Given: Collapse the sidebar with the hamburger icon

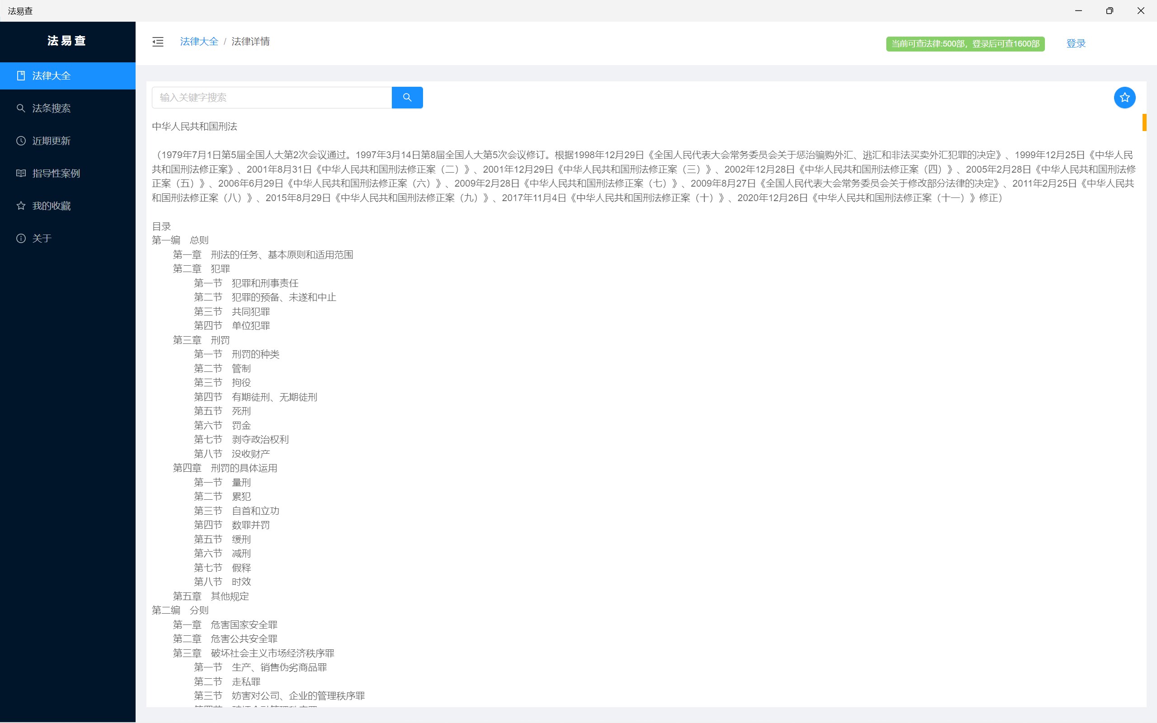Looking at the screenshot, I should pyautogui.click(x=158, y=42).
